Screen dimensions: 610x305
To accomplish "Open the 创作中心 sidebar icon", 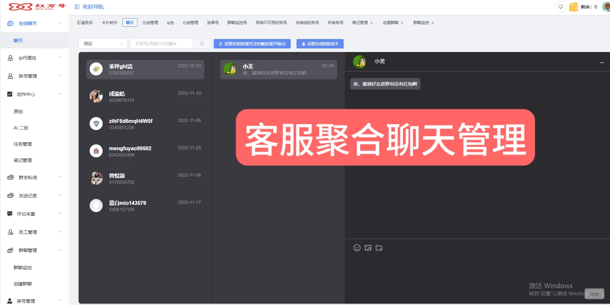I will pos(10,94).
